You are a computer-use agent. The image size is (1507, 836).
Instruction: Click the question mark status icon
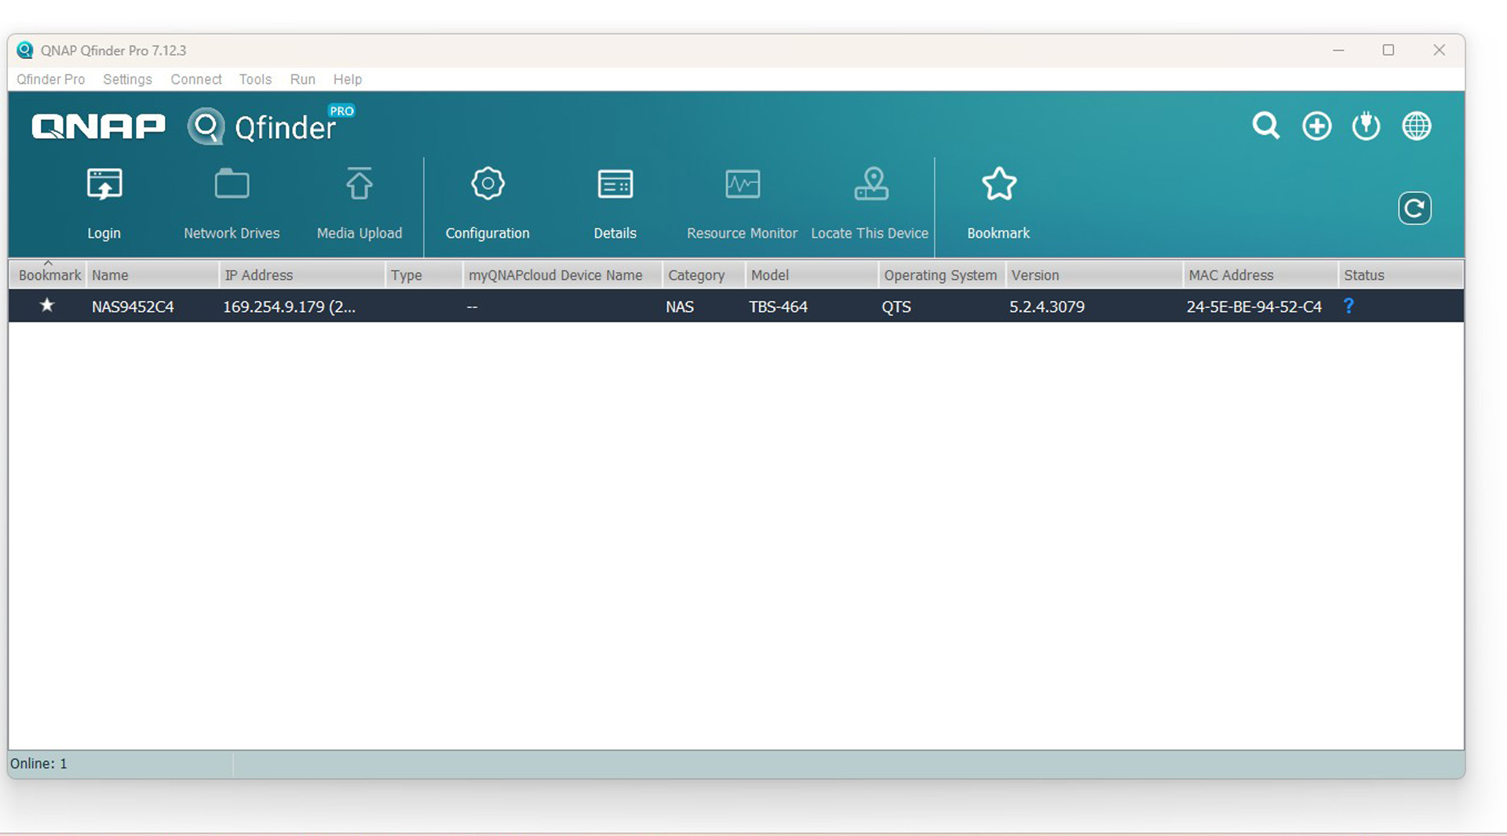pos(1348,306)
